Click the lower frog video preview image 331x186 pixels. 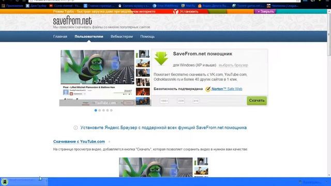(x=156, y=167)
